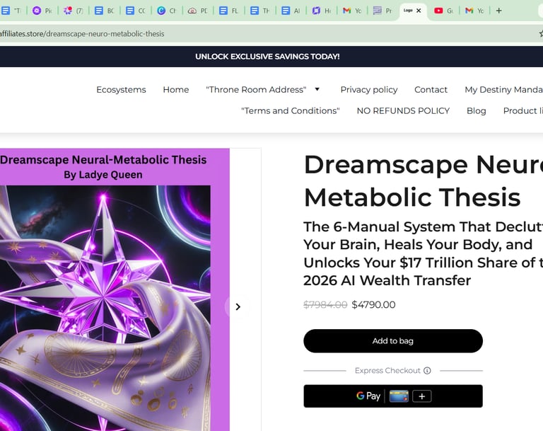Screen dimensions: 543x431
Task: Click the Express Checkout info icon
Action: click(427, 371)
